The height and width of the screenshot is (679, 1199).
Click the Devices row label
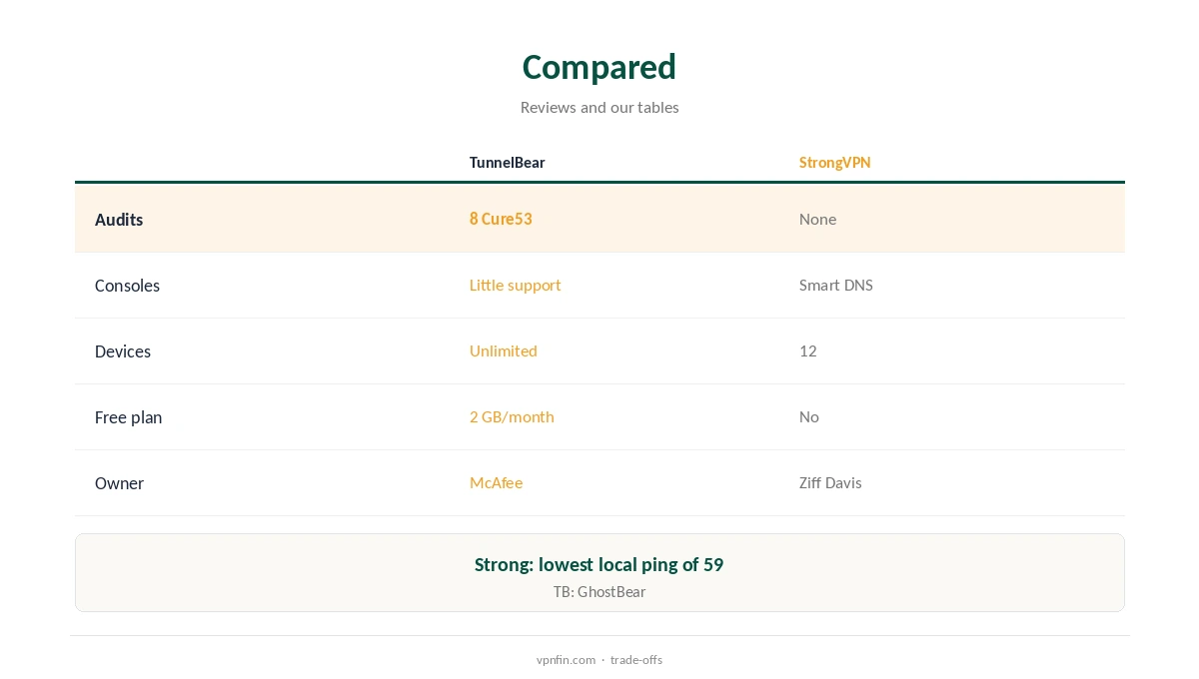(123, 351)
